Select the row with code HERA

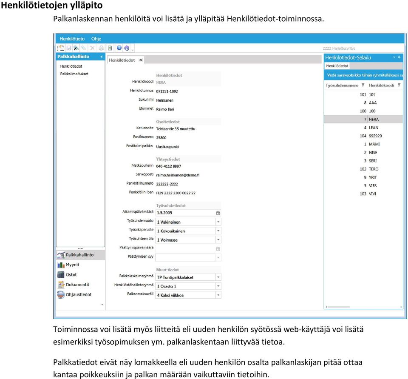363,119
